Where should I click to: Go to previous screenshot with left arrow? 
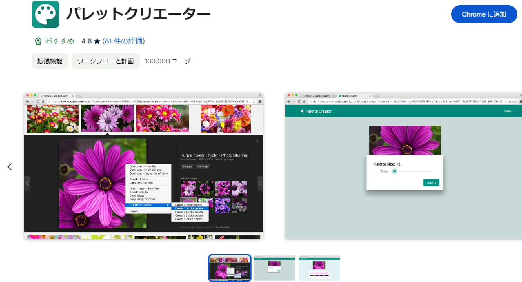point(10,167)
